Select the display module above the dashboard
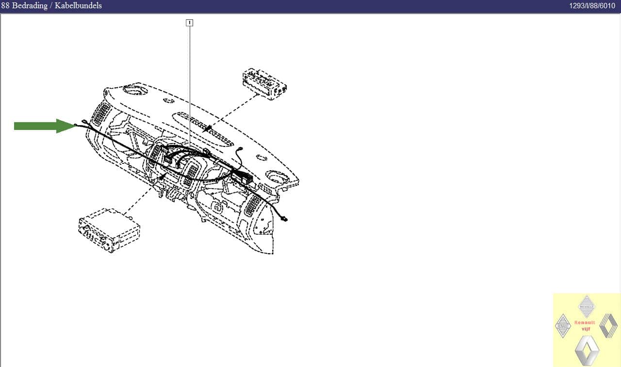Viewport: 621px width, 367px height. point(265,84)
